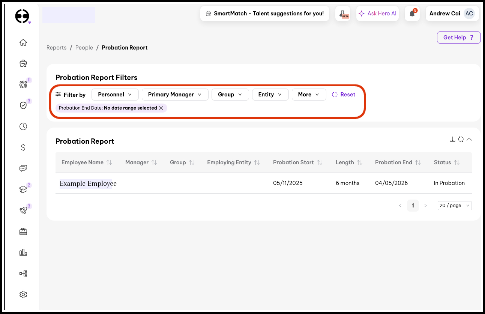This screenshot has width=485, height=314.
Task: Click the clock timesheet sidebar icon
Action: click(x=23, y=126)
